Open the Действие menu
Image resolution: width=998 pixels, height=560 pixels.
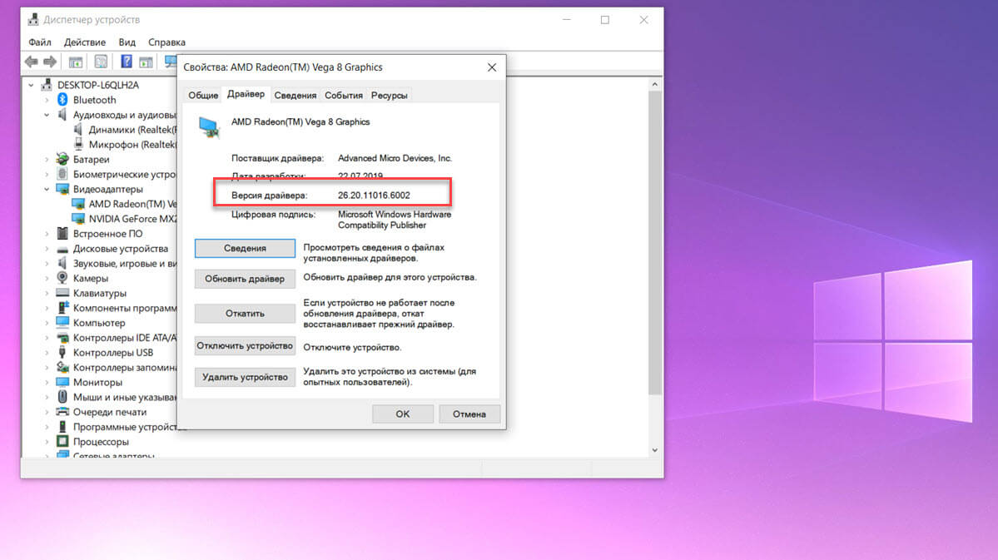click(x=85, y=42)
